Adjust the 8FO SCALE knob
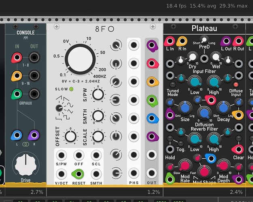The height and width of the screenshot is (202, 253). tap(98, 137)
